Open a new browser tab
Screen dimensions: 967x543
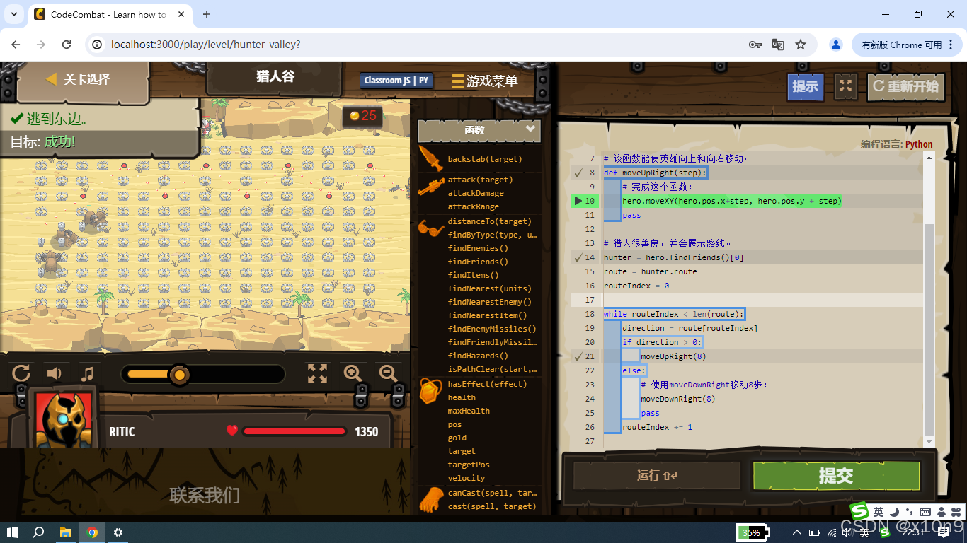point(207,14)
